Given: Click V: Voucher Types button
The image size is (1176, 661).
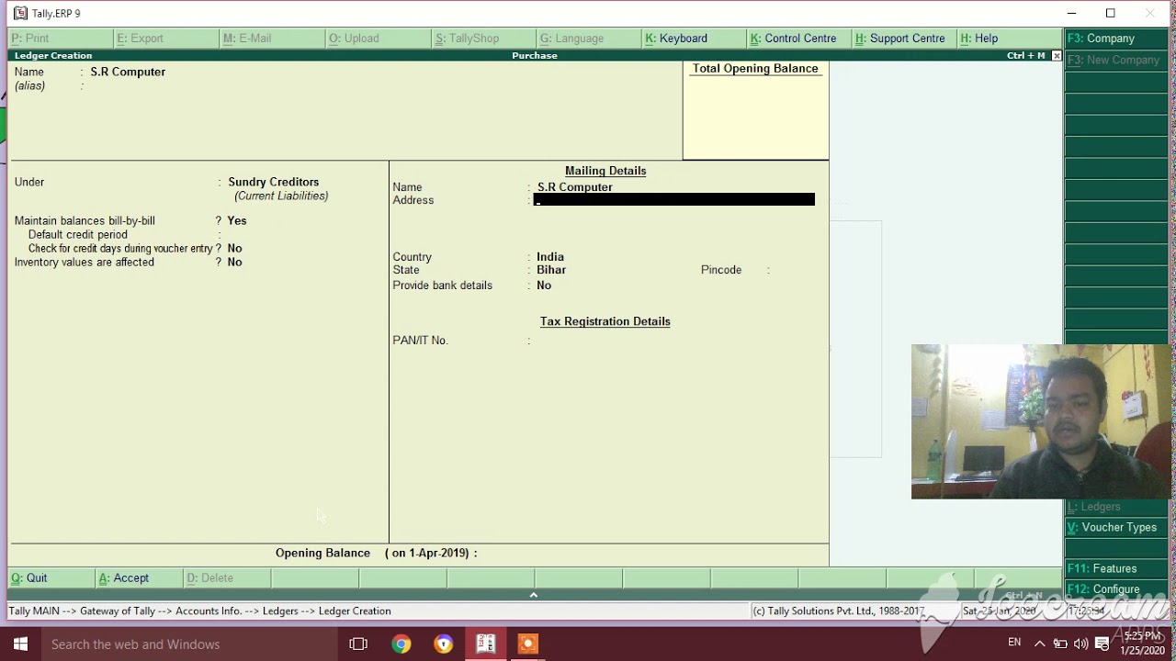Looking at the screenshot, I should click(x=1115, y=528).
